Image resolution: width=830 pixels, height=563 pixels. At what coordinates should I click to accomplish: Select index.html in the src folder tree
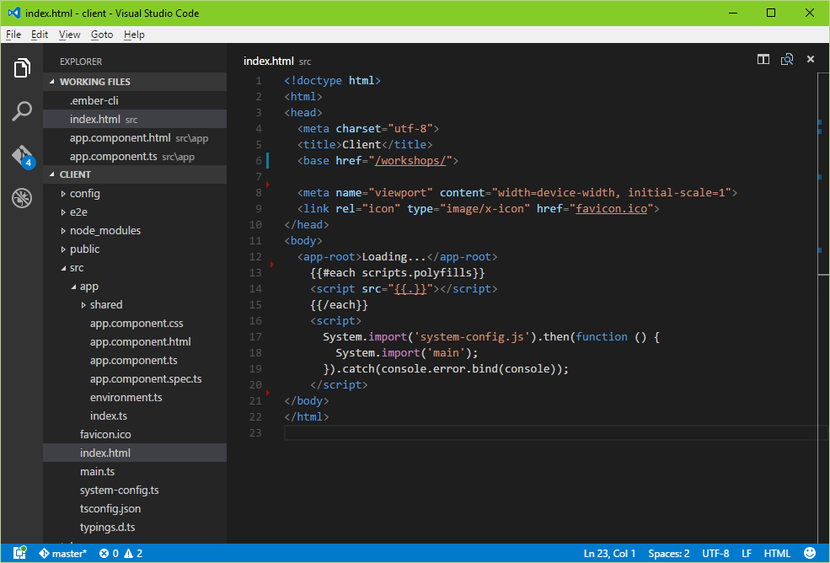click(x=135, y=453)
